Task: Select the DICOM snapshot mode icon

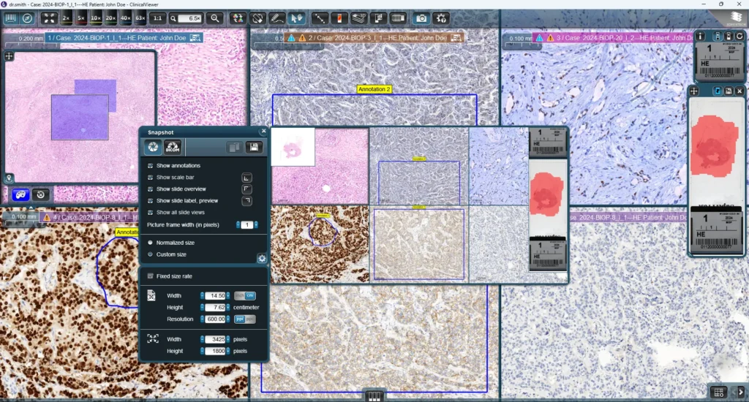Action: (173, 147)
